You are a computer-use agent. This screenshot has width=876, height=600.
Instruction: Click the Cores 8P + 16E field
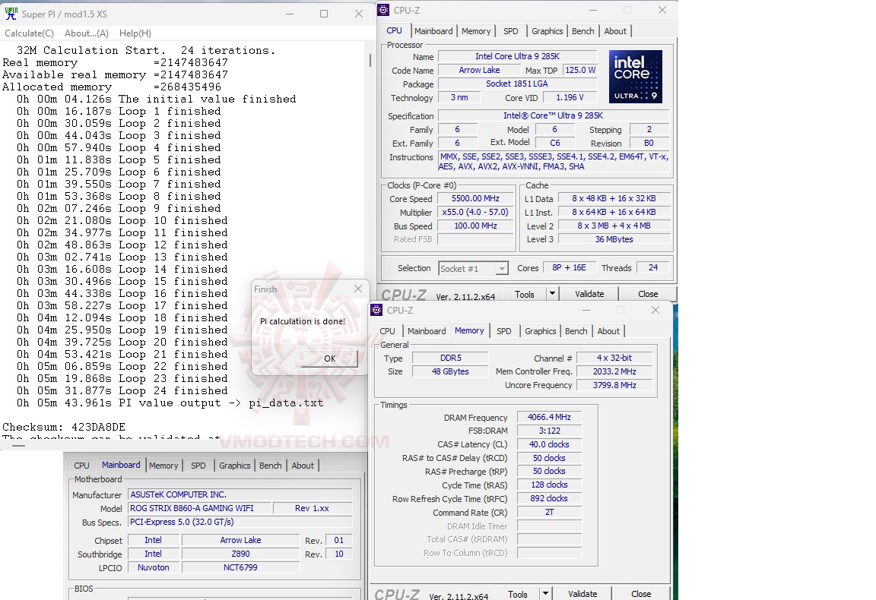(570, 268)
